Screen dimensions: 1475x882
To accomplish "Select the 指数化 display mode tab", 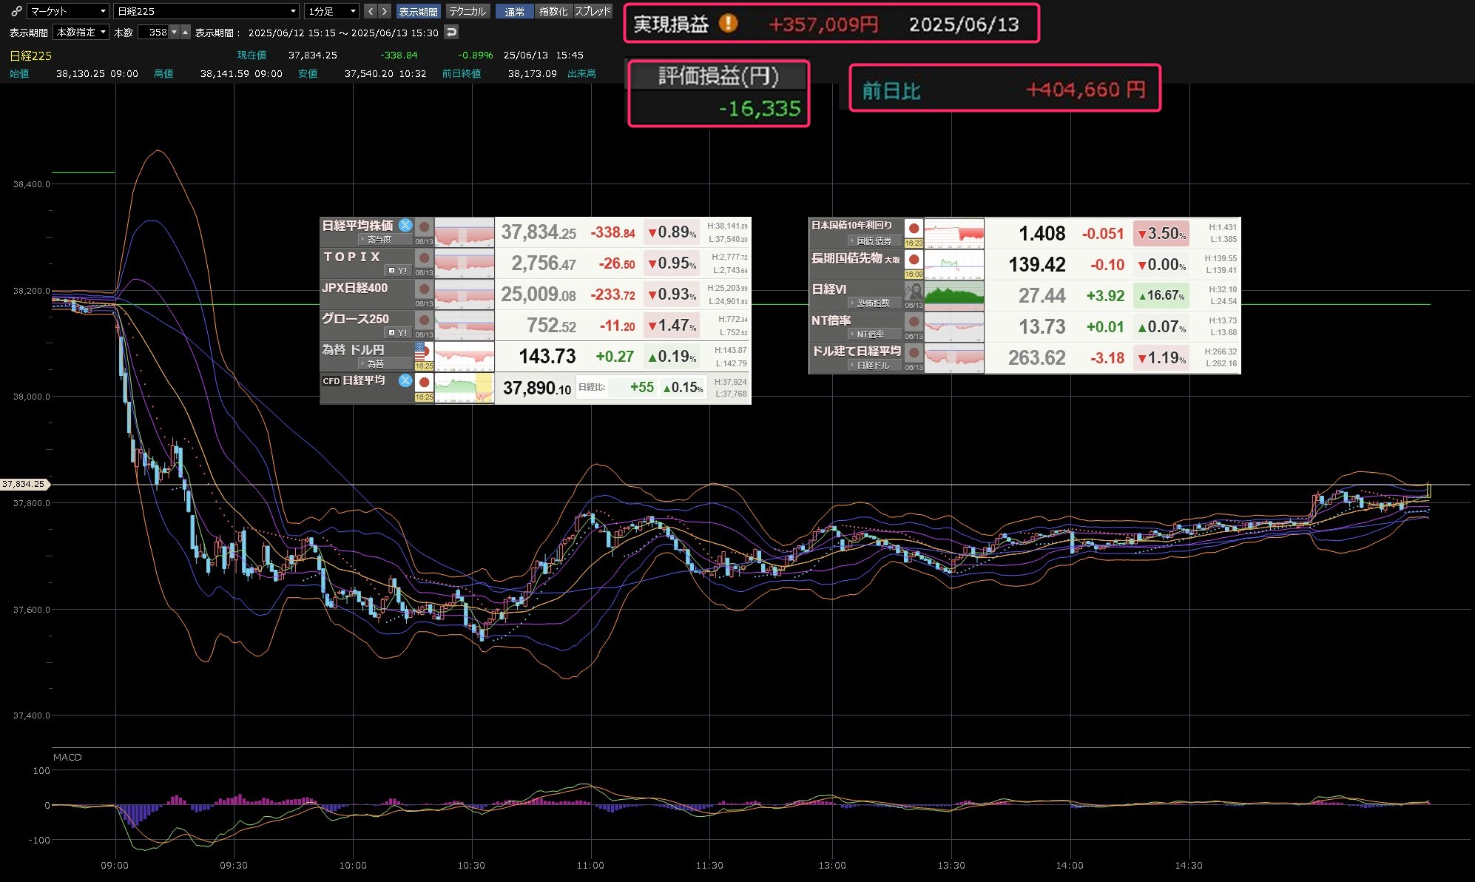I will [x=553, y=11].
